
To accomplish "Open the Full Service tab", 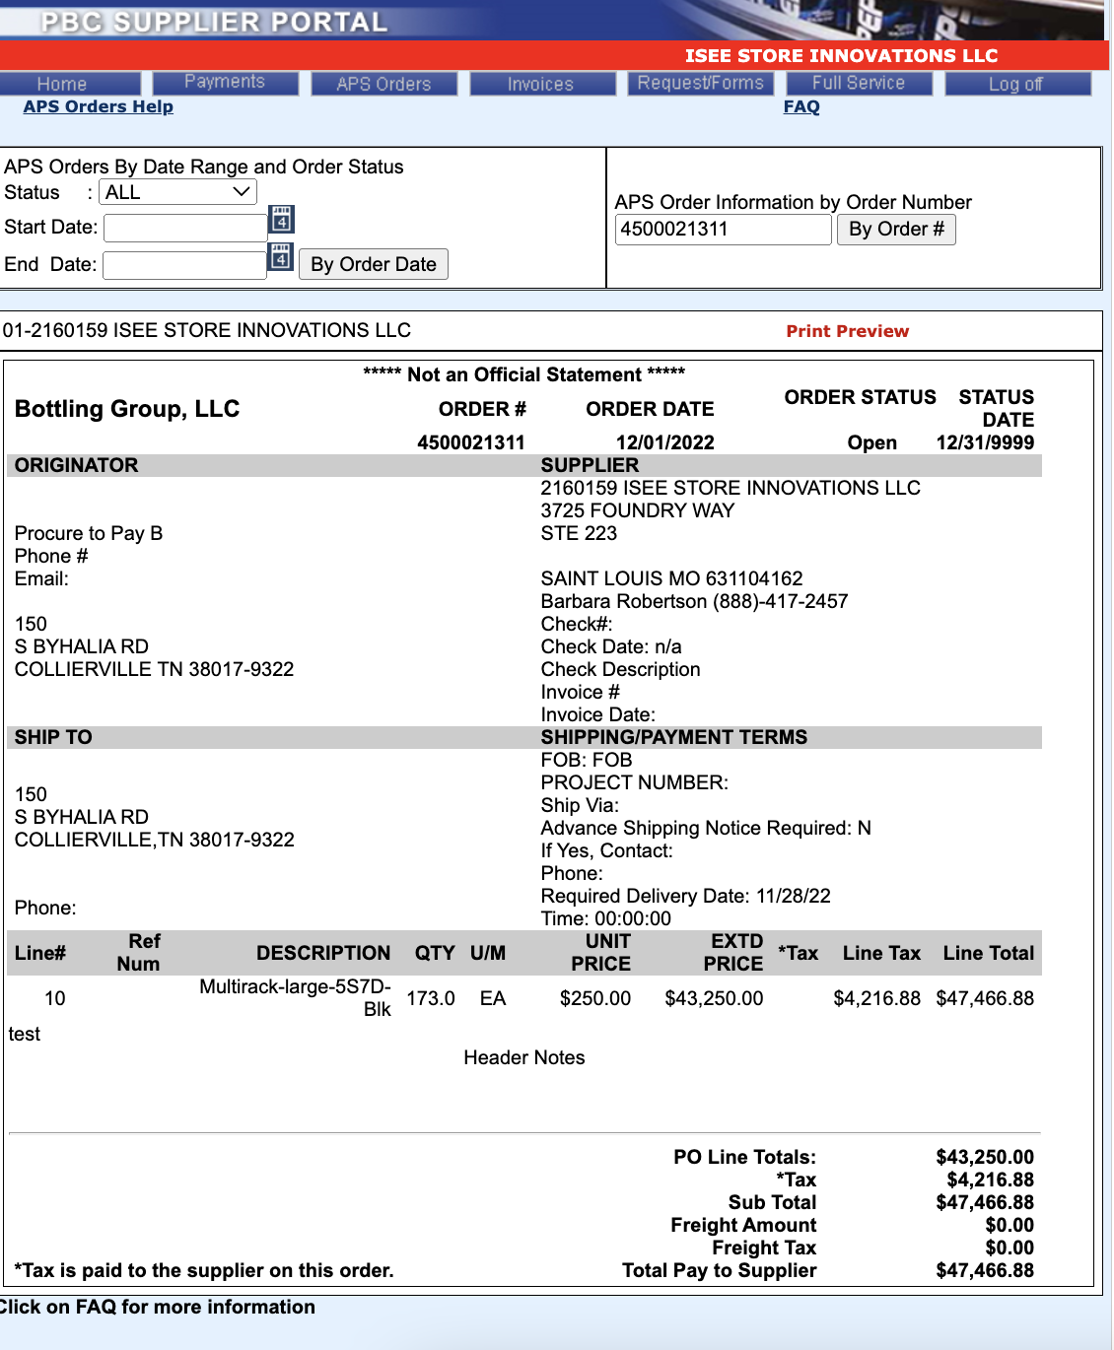I will (858, 83).
